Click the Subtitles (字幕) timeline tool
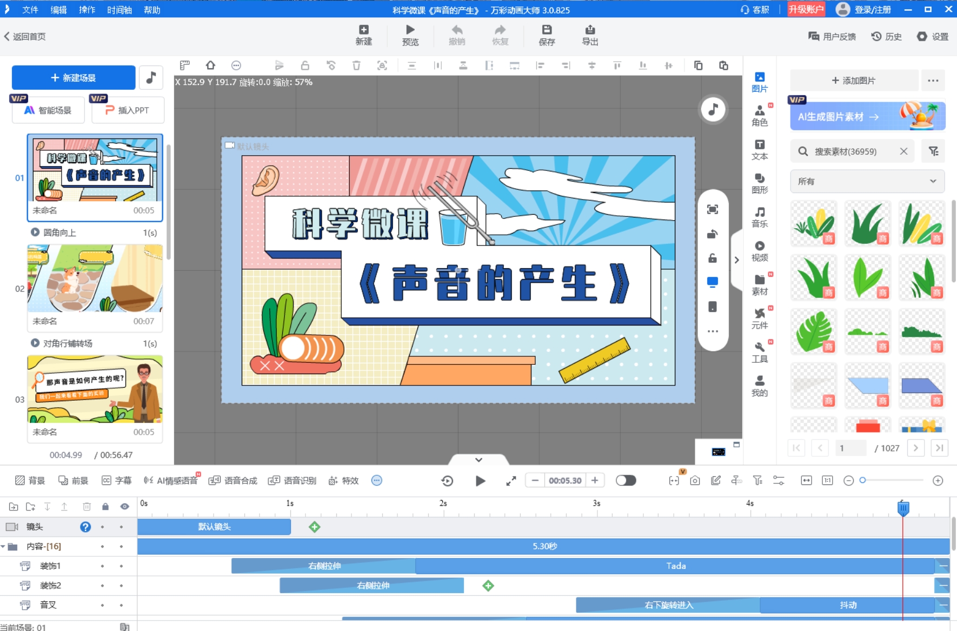957x631 pixels. 117,481
